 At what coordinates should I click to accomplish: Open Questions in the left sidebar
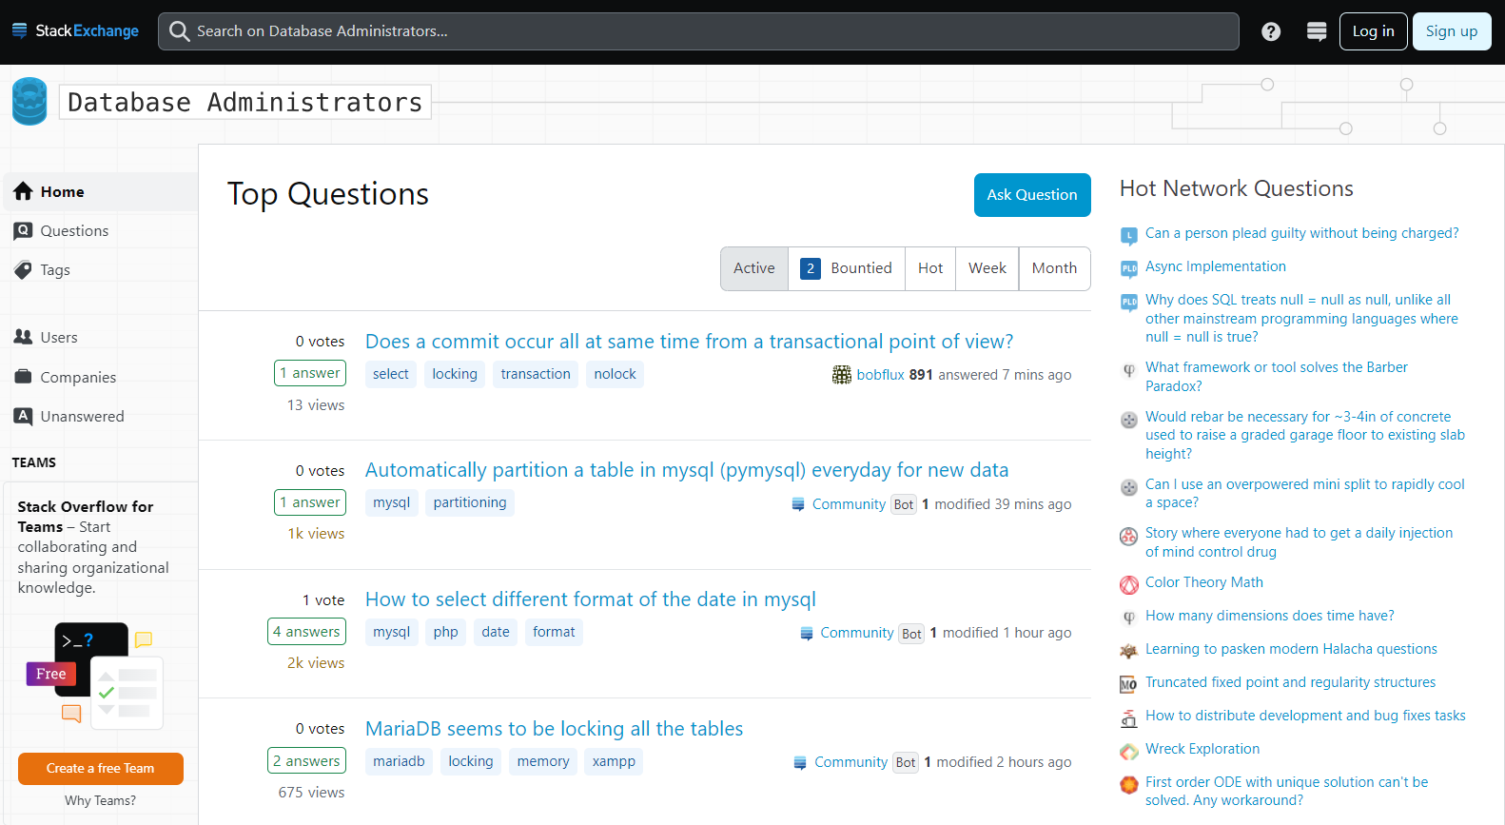101,230
